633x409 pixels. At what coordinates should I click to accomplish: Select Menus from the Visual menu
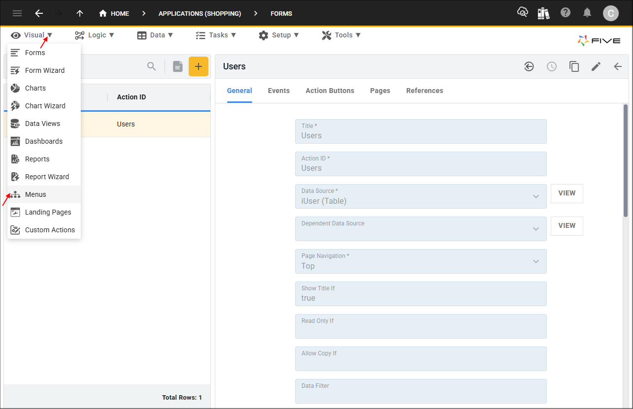[x=35, y=194]
